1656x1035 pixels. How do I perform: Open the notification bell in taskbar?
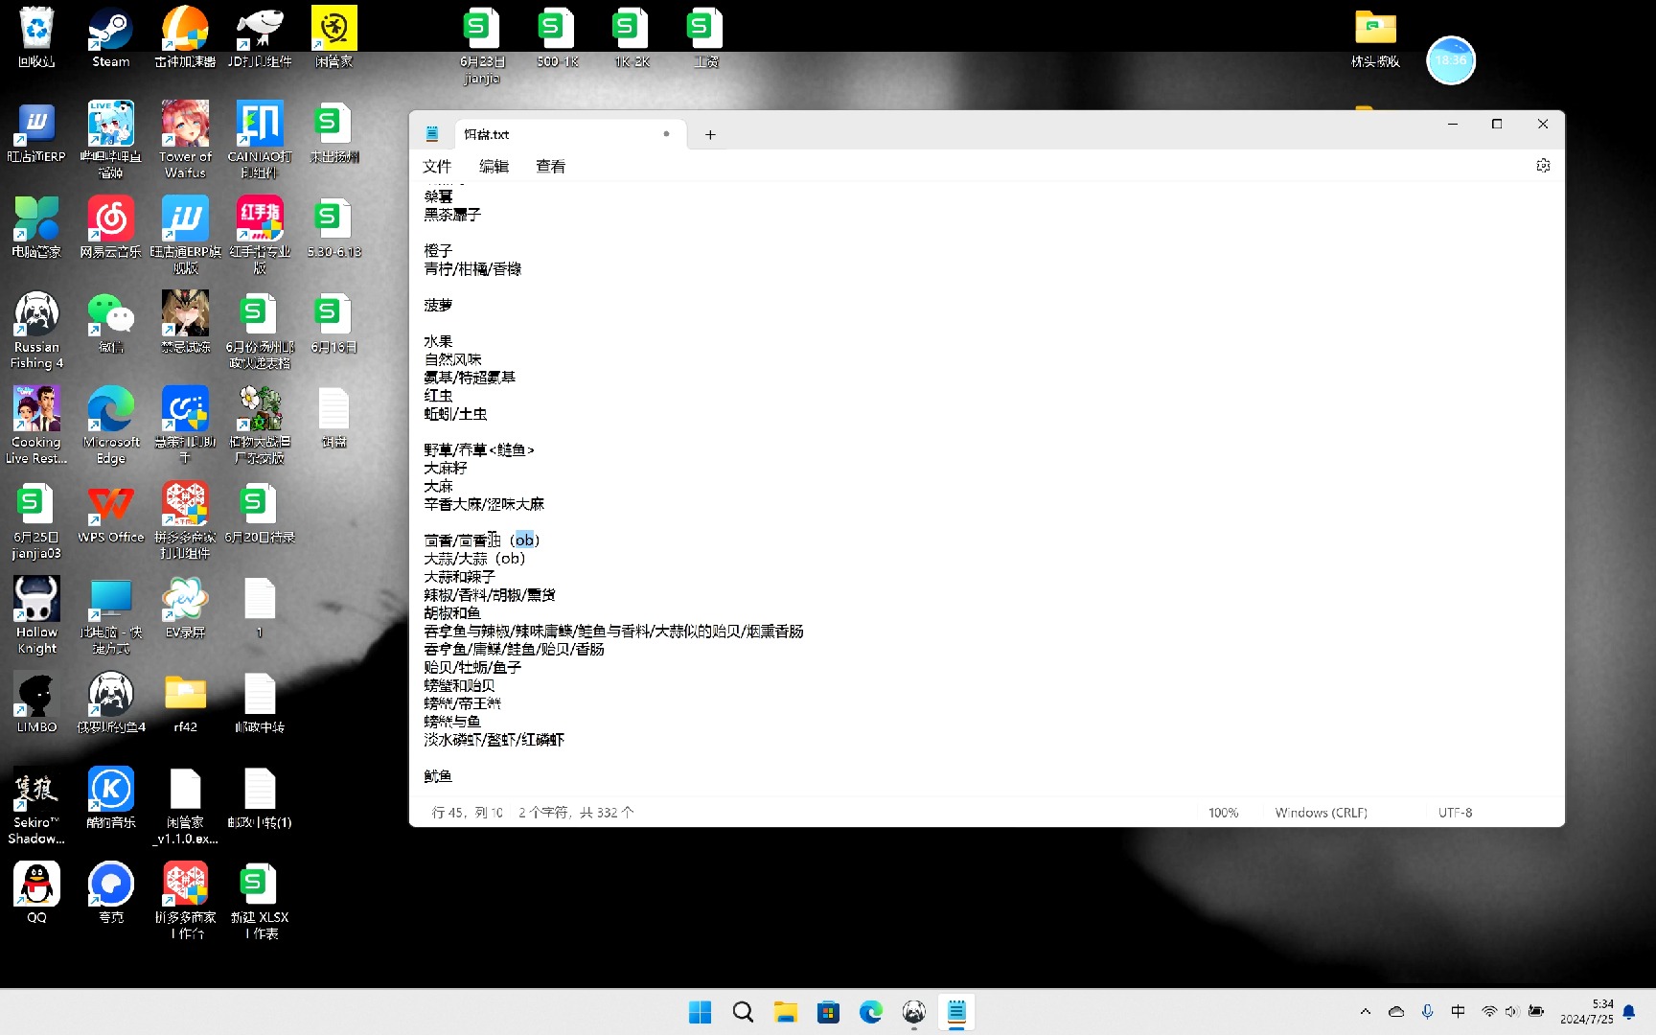coord(1629,1012)
